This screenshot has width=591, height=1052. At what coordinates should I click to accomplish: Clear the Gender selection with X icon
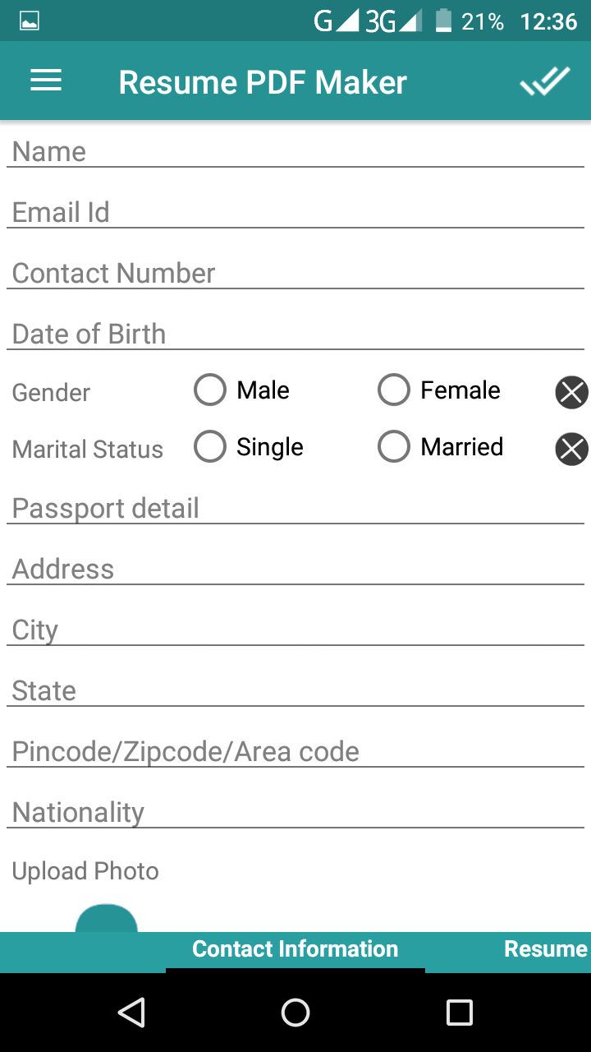click(x=571, y=392)
